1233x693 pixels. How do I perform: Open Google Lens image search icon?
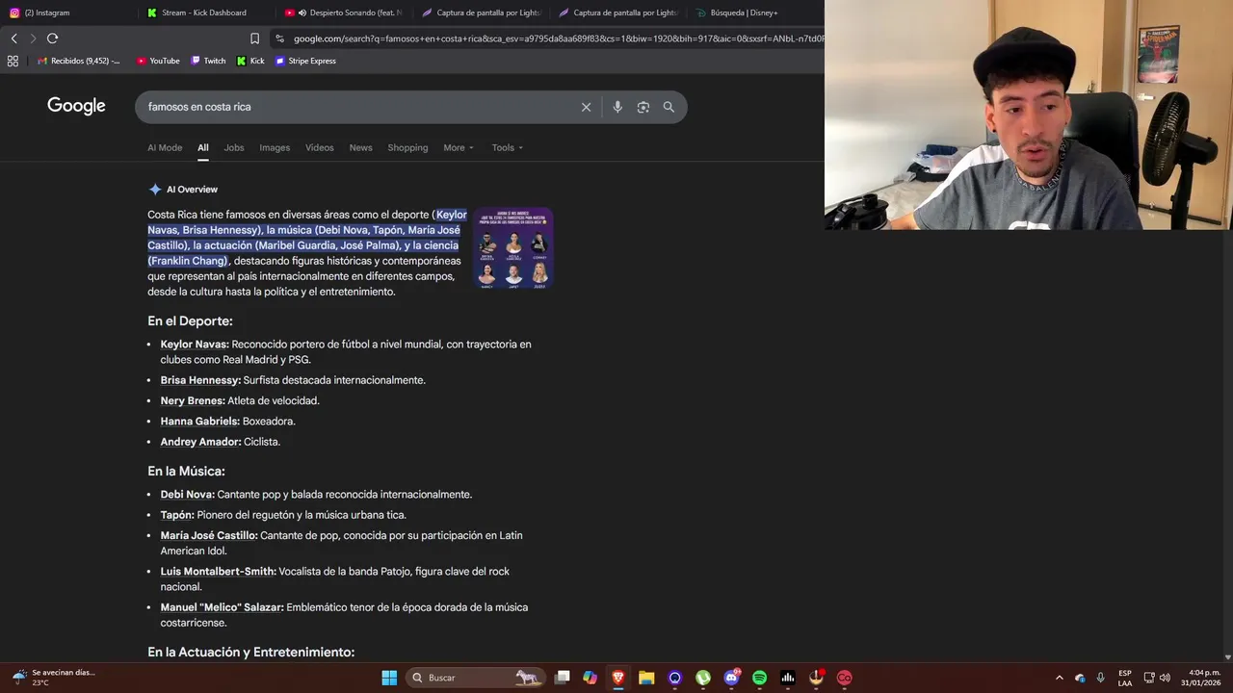click(643, 107)
